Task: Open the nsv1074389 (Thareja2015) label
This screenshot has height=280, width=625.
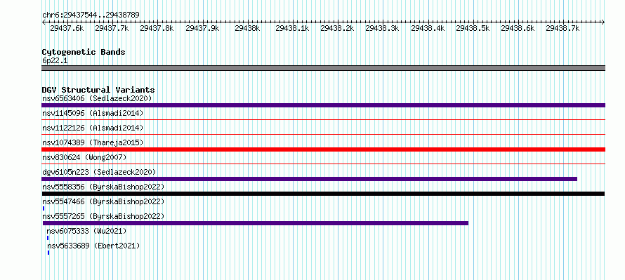Action: (x=93, y=142)
